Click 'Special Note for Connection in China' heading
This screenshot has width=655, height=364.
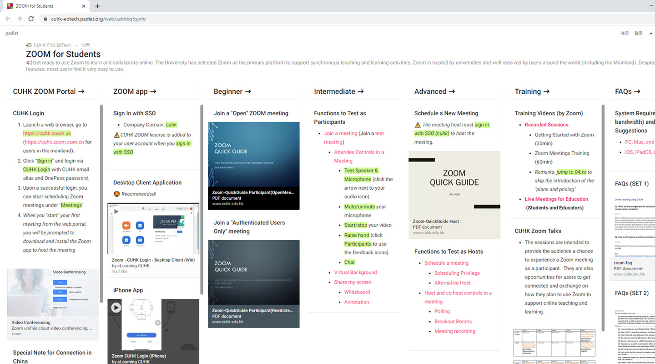point(52,357)
